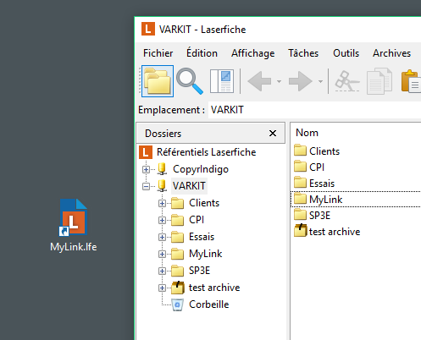Image resolution: width=421 pixels, height=340 pixels.
Task: Select Clients in the Dossiers tree
Action: click(x=204, y=203)
